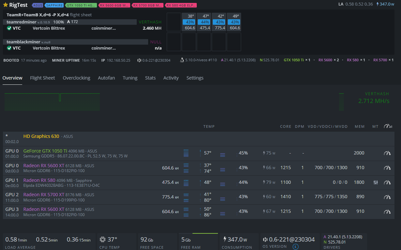
Task: Open the memory tweaker (MT) icon on the RX 580 row
Action: click(x=376, y=182)
